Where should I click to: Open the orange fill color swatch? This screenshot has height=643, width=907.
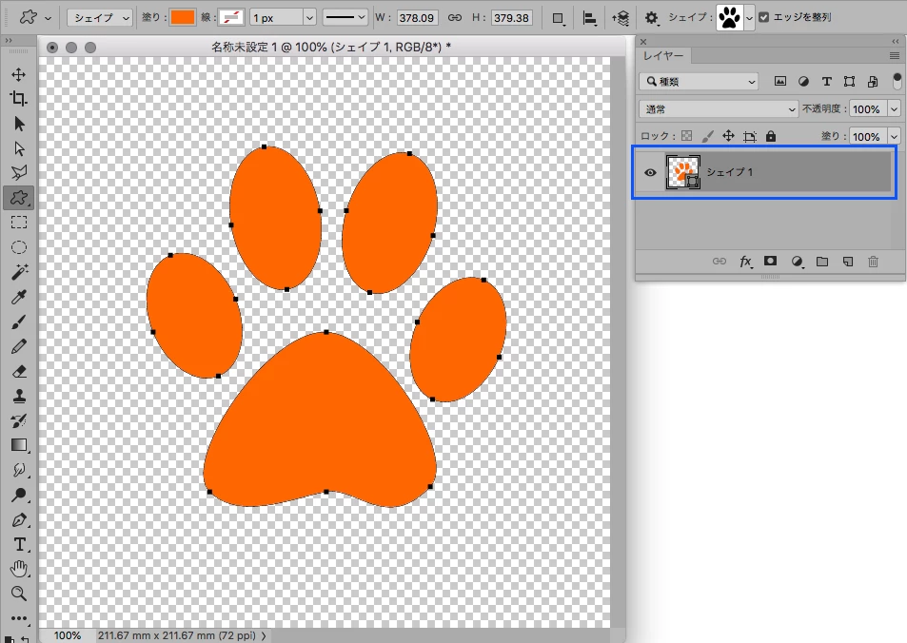point(182,17)
